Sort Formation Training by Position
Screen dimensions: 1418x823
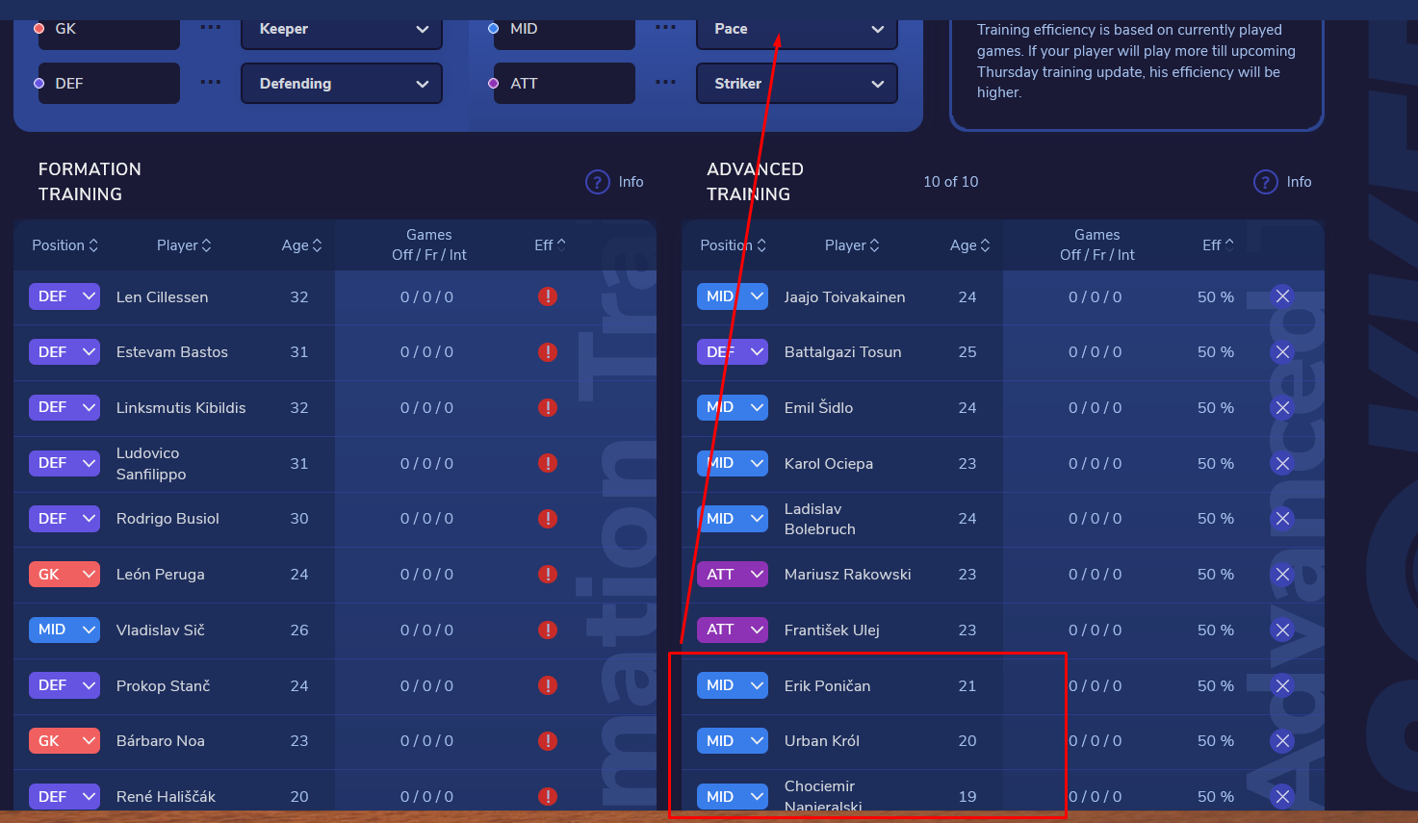[65, 245]
